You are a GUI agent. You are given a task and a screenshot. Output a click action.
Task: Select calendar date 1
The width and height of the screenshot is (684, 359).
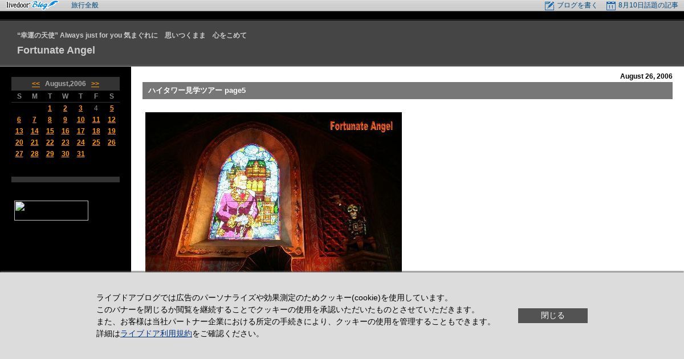click(50, 108)
